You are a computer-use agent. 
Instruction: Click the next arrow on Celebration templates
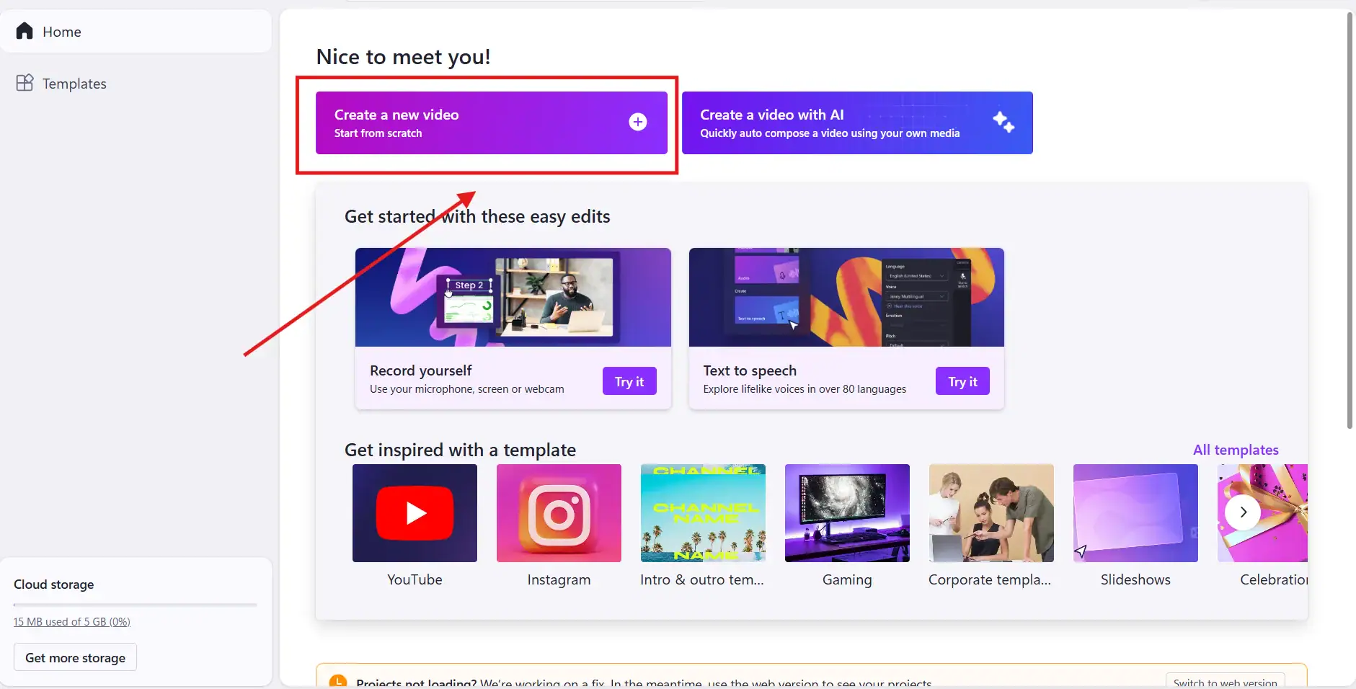[x=1243, y=512]
